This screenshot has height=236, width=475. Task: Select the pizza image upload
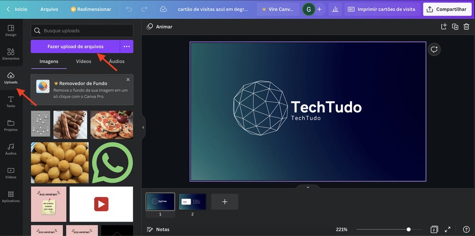pos(112,124)
